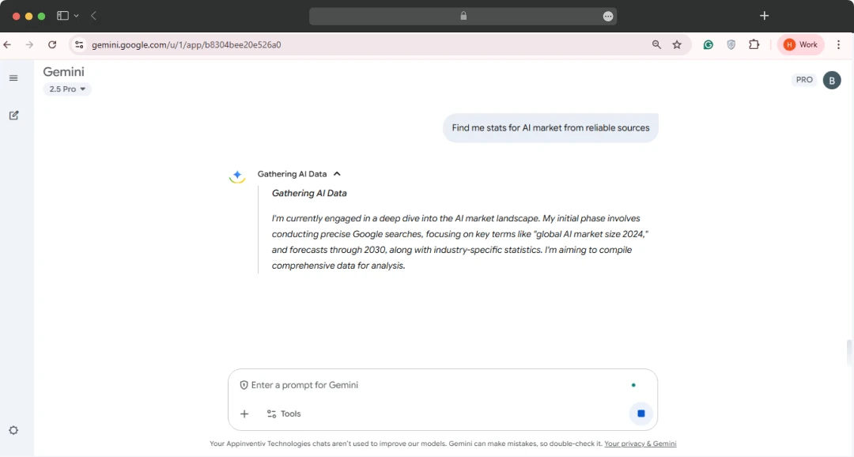Click the italic Gathering AI Data heading
This screenshot has width=854, height=457.
coord(309,194)
